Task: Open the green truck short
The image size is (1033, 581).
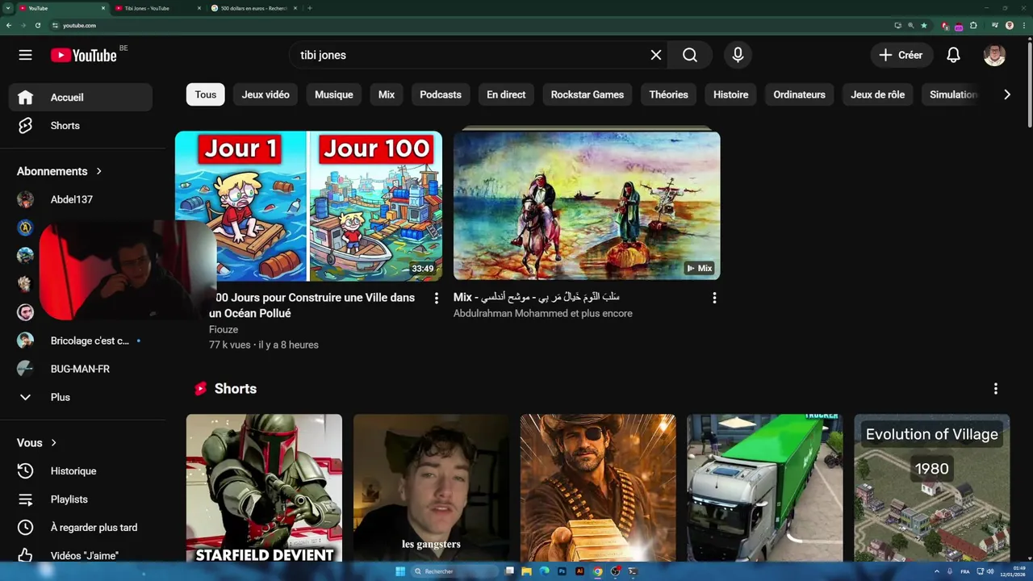Action: (765, 488)
